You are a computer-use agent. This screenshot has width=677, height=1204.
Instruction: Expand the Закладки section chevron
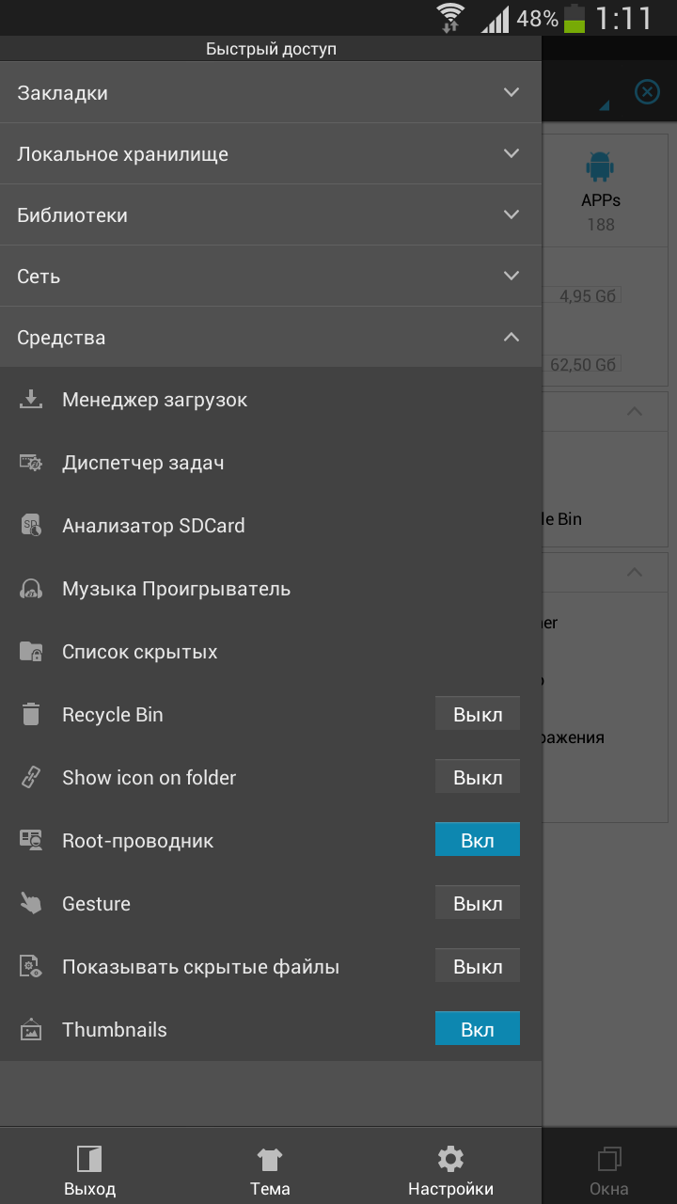tap(511, 92)
